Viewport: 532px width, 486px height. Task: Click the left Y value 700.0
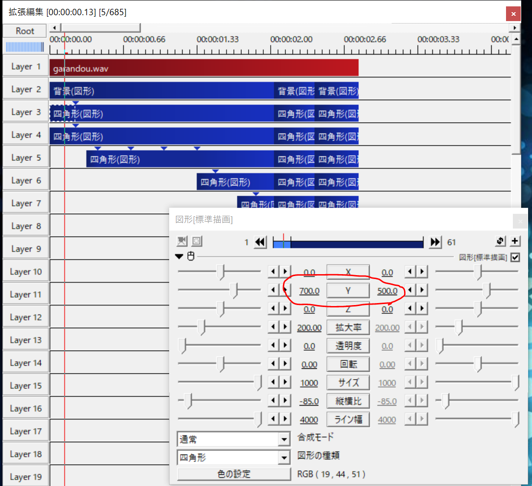tap(309, 291)
